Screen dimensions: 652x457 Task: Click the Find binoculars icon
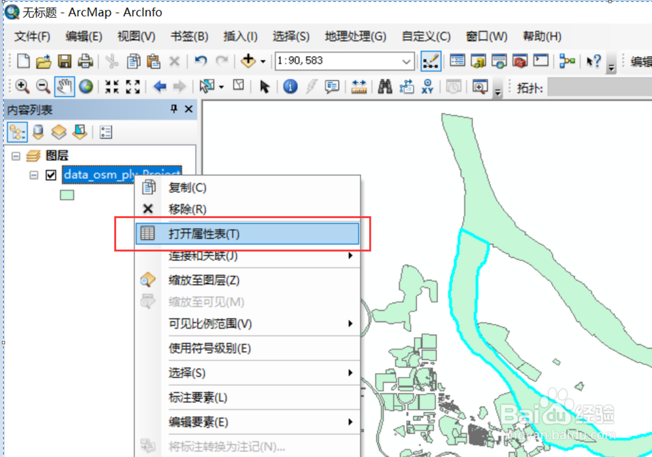click(x=385, y=87)
